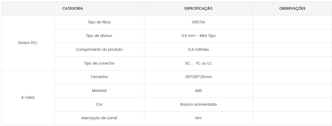Image resolution: width=332 pixels, height=126 pixels.
Task: Select the A caixa category cell
Action: pos(28,98)
